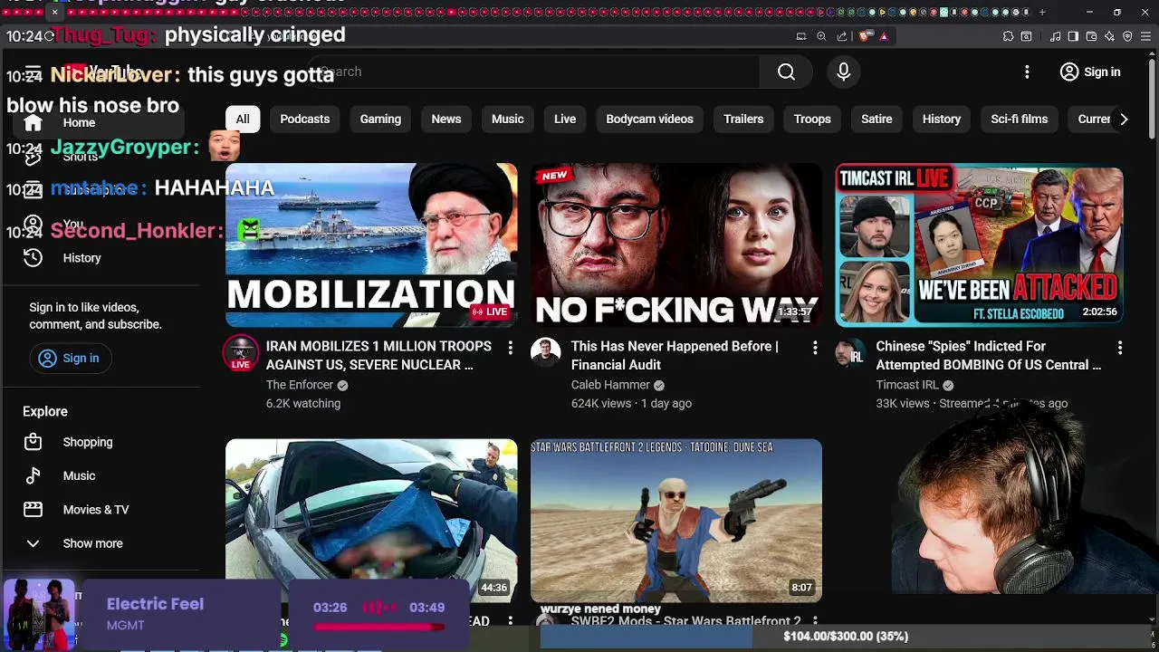1159x652 pixels.
Task: Click the Electric Feel album art
Action: pos(39,614)
